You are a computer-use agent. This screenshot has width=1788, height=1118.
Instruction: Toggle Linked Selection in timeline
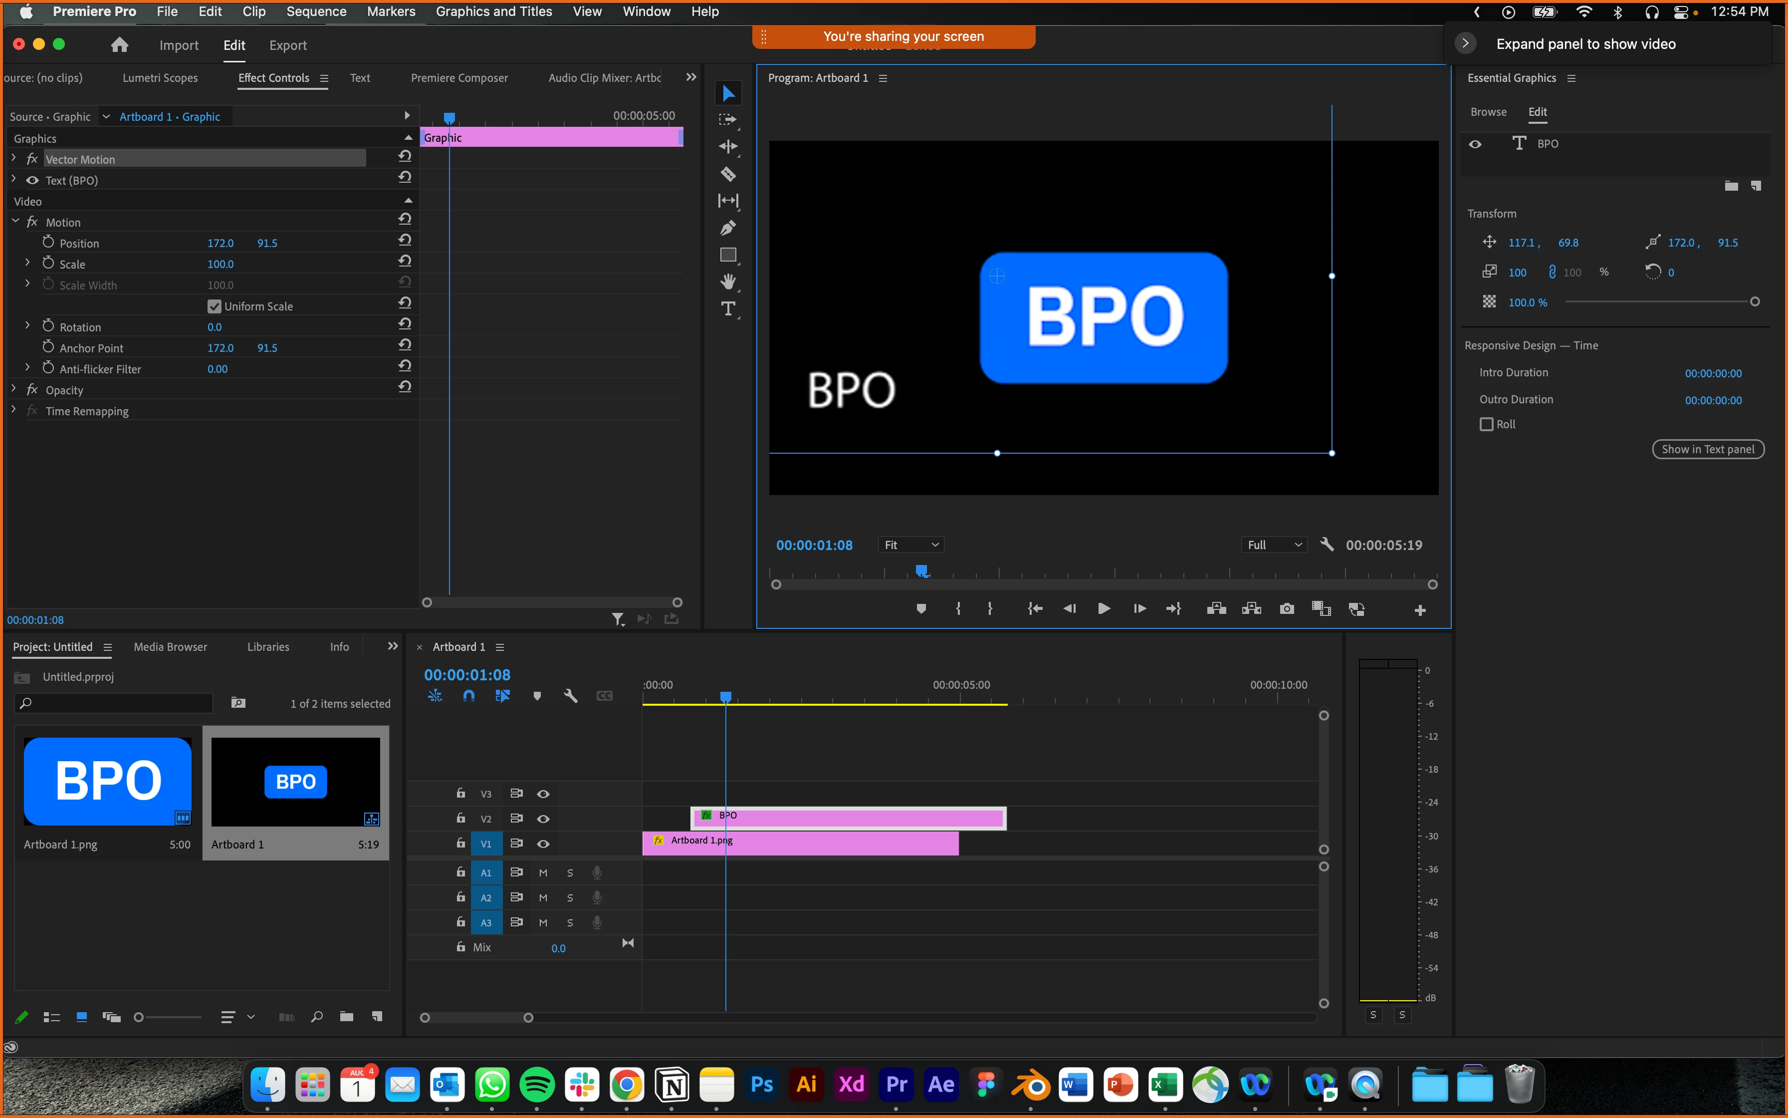point(502,696)
